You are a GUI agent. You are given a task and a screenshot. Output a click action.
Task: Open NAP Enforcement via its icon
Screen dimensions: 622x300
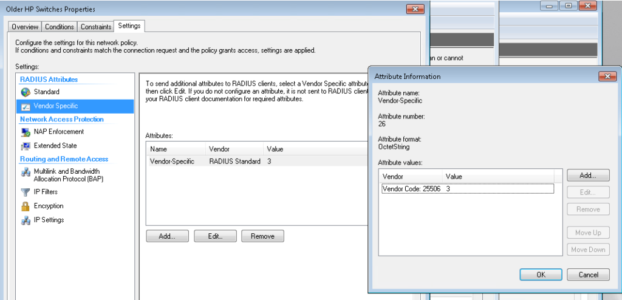click(x=25, y=132)
